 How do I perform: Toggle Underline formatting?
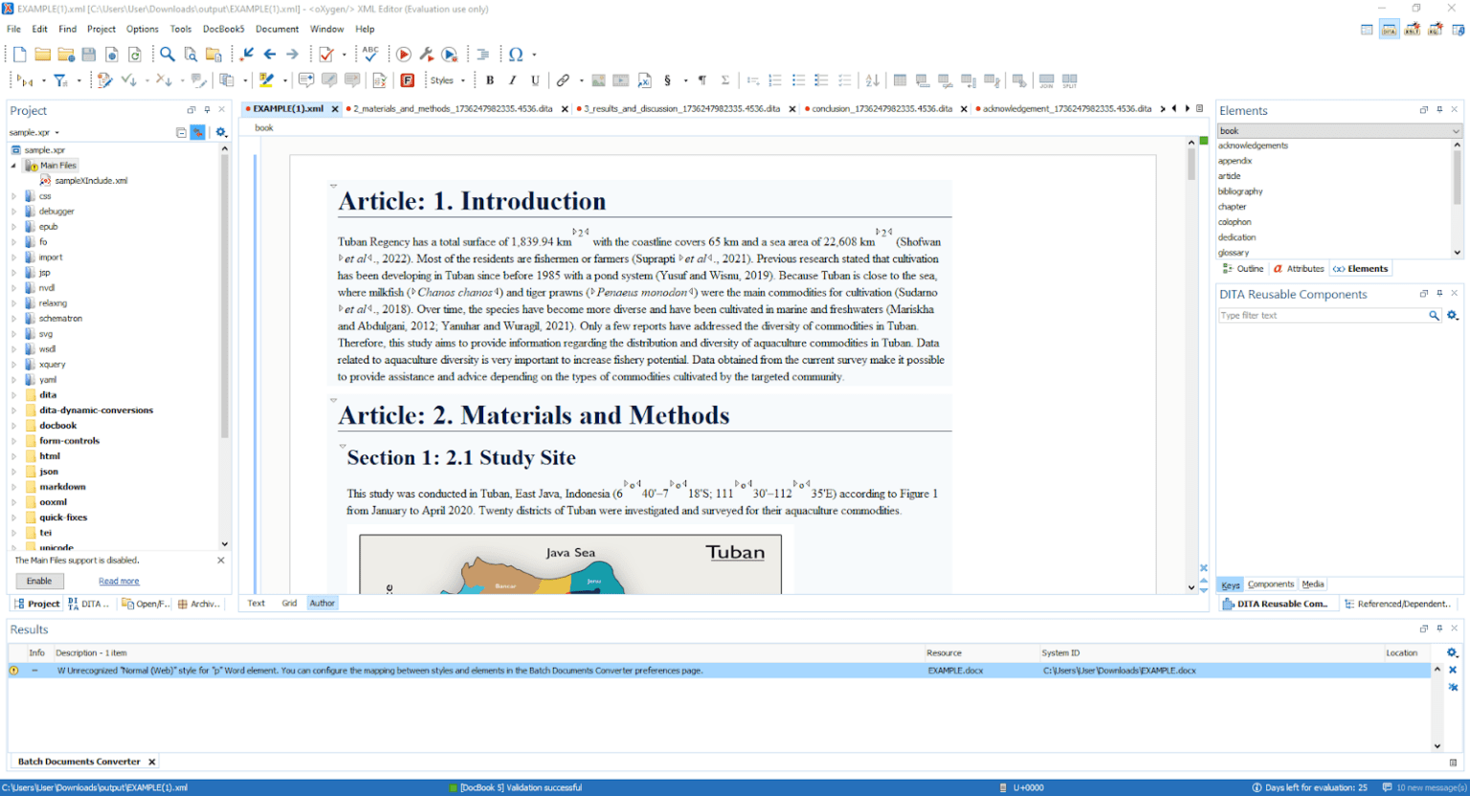point(534,80)
